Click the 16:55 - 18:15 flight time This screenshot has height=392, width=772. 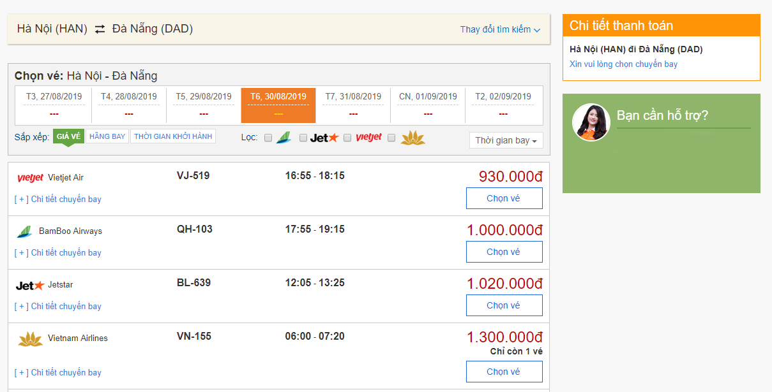(x=315, y=175)
